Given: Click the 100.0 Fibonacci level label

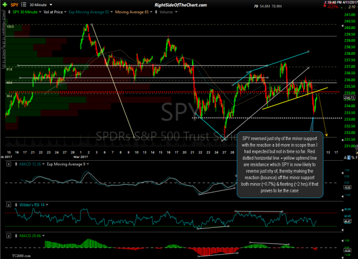Looking at the screenshot, I should [10, 27].
